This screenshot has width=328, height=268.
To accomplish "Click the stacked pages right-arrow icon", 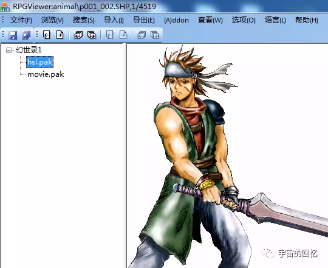I will 92,35.
